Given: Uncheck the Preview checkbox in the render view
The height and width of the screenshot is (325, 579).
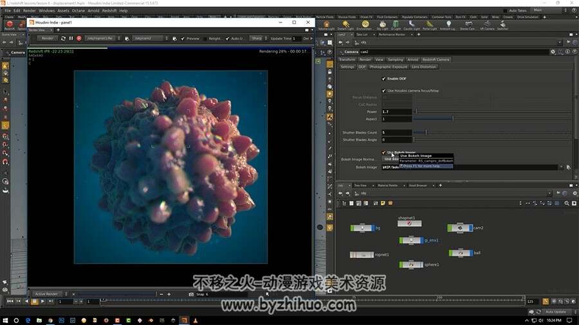Looking at the screenshot, I should [x=183, y=39].
